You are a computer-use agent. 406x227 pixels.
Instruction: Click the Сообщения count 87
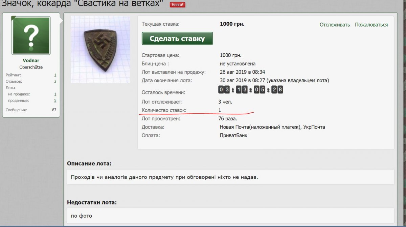tap(54, 110)
